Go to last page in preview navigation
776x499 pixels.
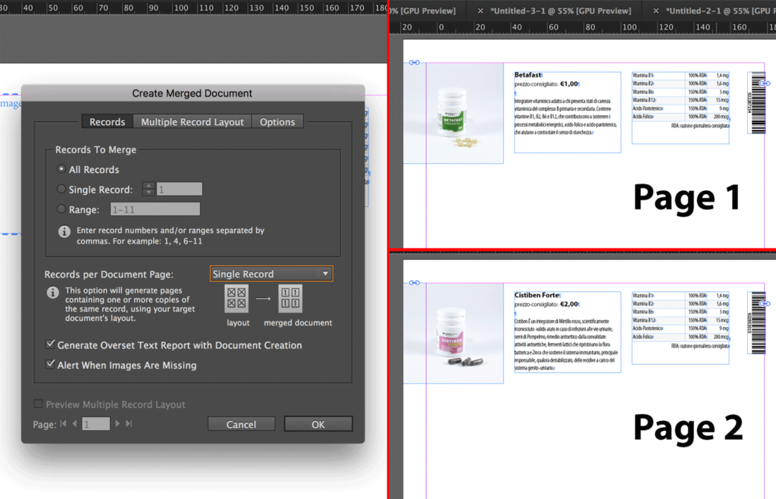[129, 424]
